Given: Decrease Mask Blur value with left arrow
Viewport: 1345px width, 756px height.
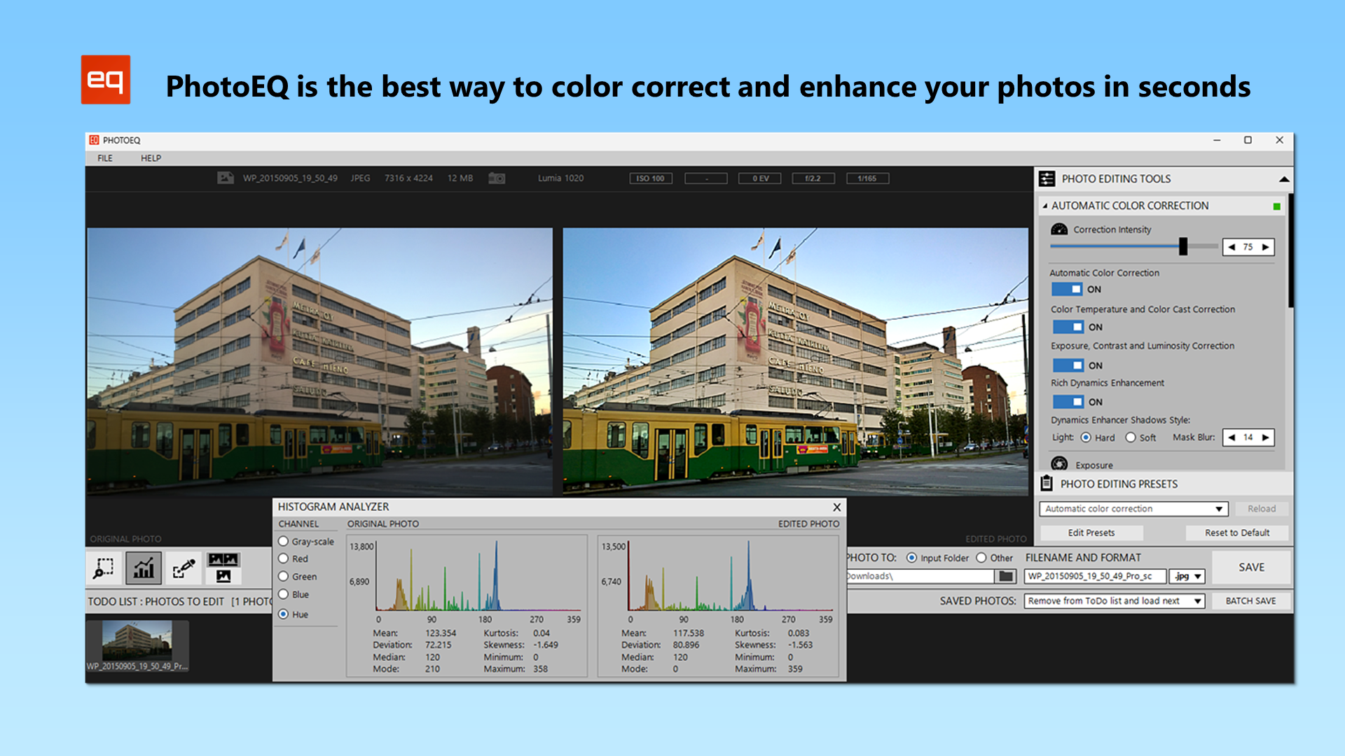Looking at the screenshot, I should point(1232,437).
